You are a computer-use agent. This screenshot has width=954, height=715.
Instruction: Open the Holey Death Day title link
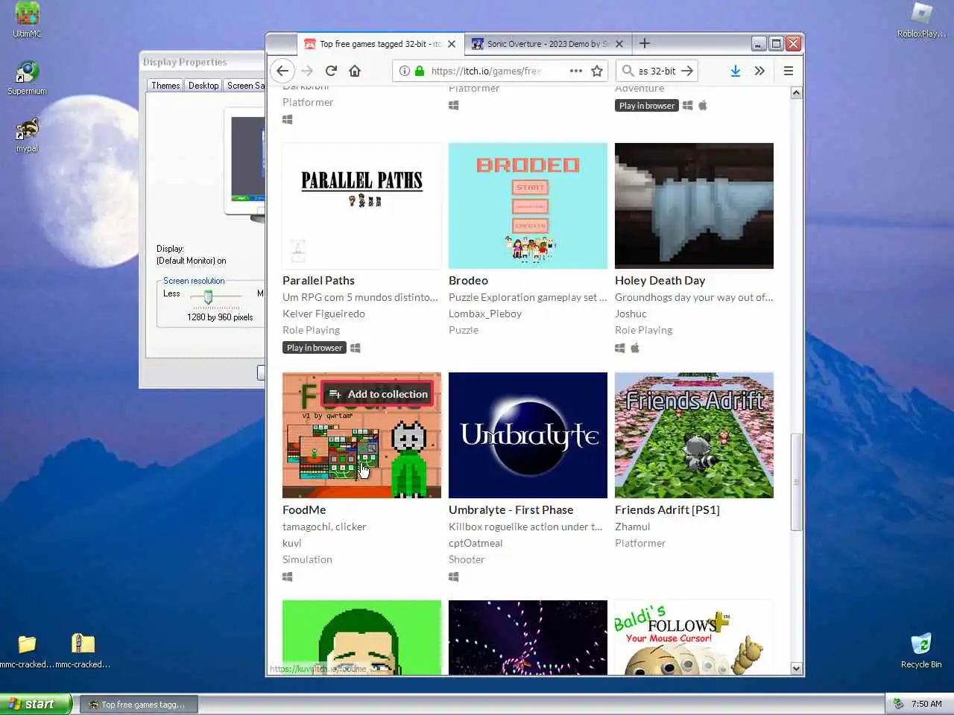click(x=660, y=281)
